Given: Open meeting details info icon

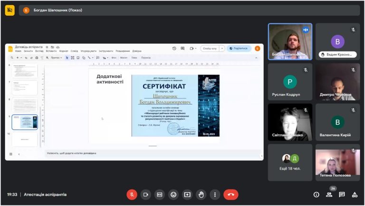Looking at the screenshot, I should coord(316,195).
